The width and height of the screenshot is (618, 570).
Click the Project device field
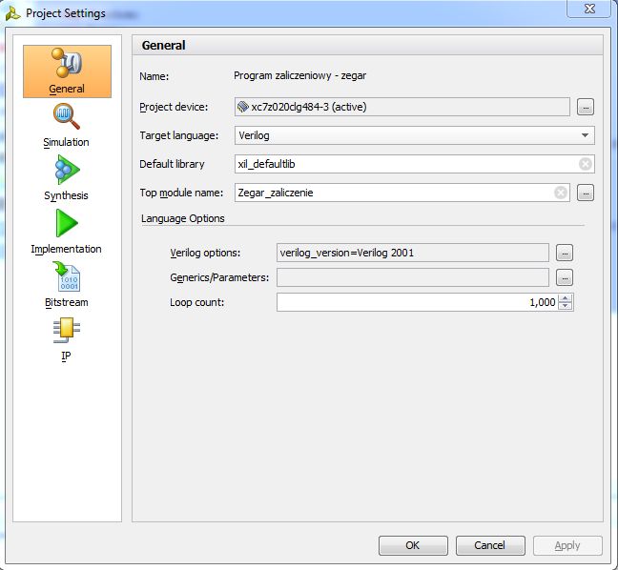click(402, 107)
